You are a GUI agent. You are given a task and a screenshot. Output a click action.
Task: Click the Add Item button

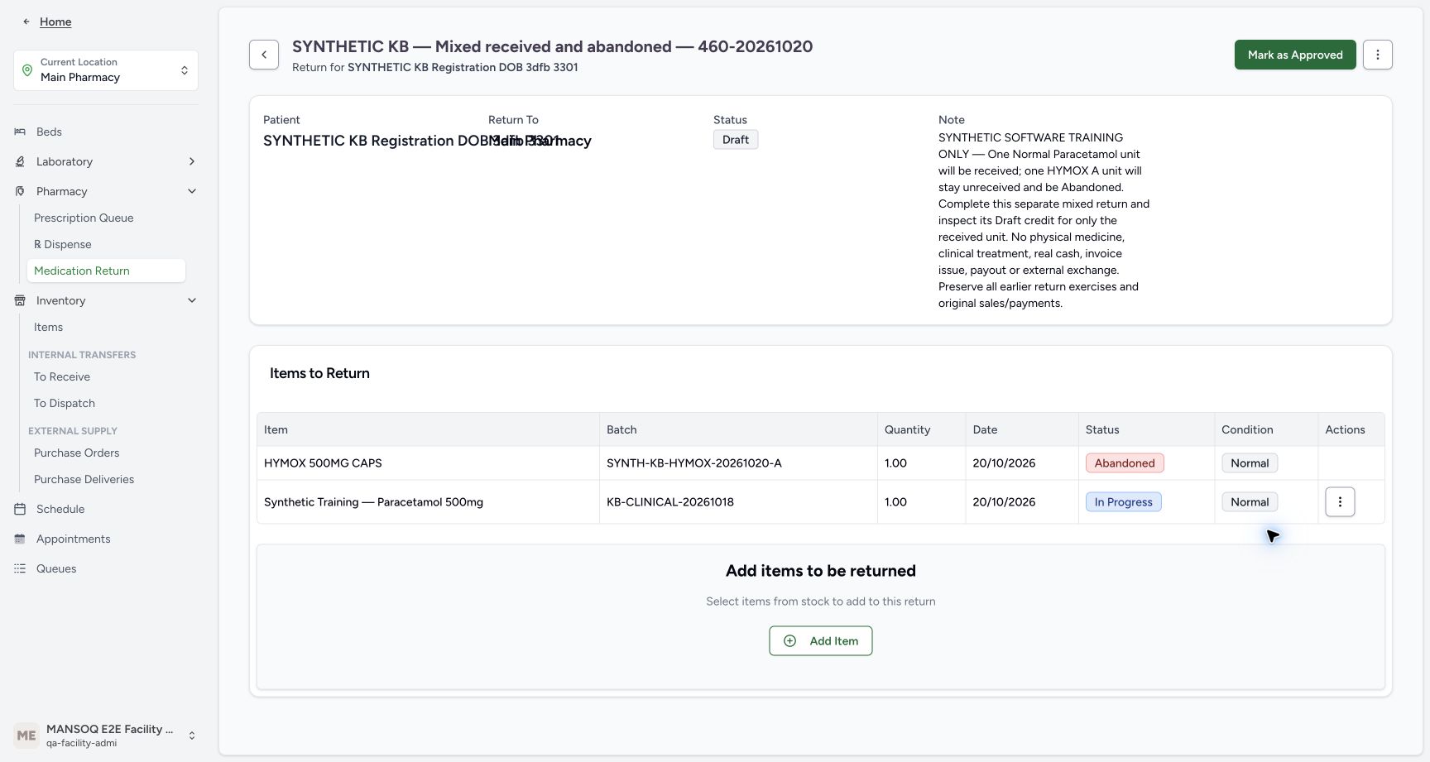pos(821,641)
